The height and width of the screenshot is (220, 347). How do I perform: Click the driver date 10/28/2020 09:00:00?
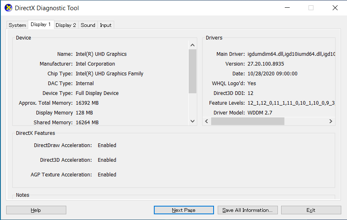273,74
